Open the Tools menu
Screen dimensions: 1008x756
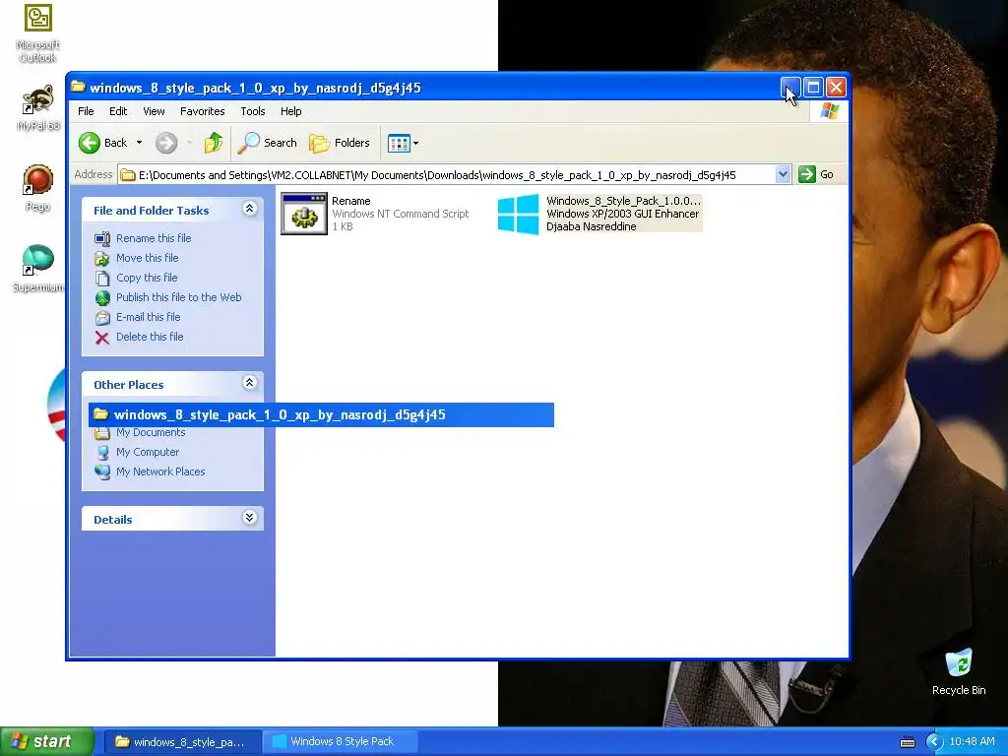point(253,111)
